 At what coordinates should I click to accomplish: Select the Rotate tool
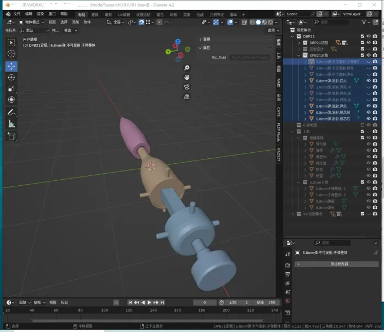(x=12, y=78)
